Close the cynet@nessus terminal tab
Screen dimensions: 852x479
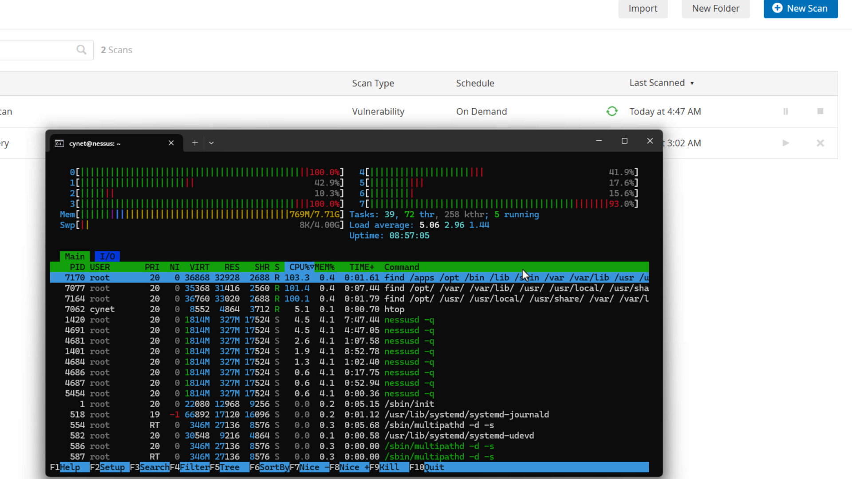click(171, 143)
